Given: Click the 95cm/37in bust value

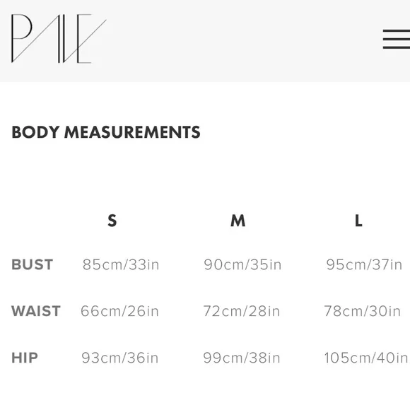Looking at the screenshot, I should point(364,264).
